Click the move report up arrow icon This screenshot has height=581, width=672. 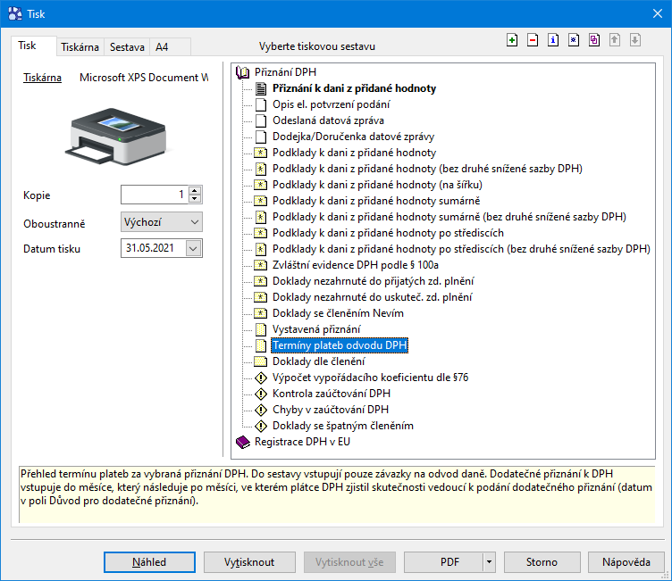tap(615, 40)
